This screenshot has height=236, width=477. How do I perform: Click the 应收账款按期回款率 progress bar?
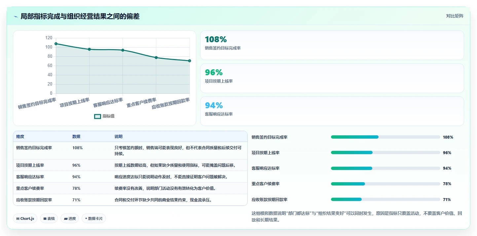pyautogui.click(x=385, y=199)
